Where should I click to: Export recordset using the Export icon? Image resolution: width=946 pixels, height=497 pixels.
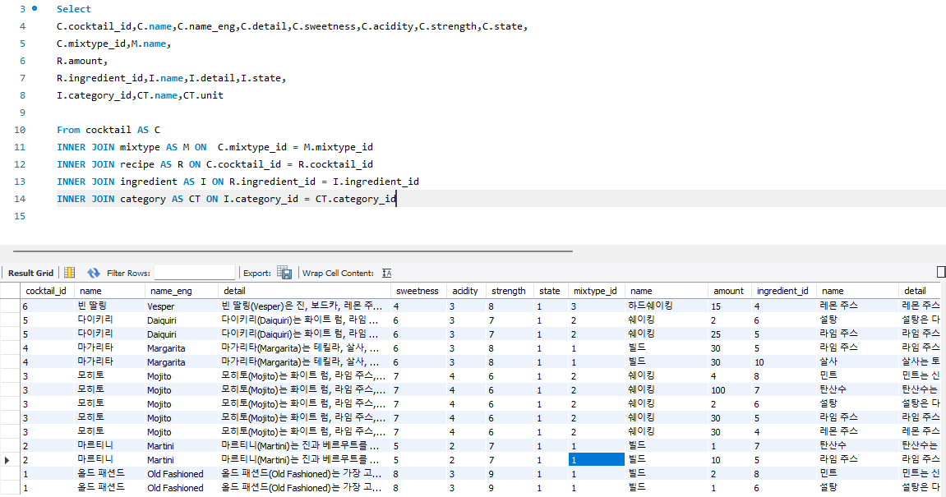click(284, 274)
